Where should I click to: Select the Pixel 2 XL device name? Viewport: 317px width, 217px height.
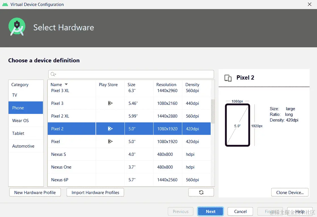click(60, 116)
